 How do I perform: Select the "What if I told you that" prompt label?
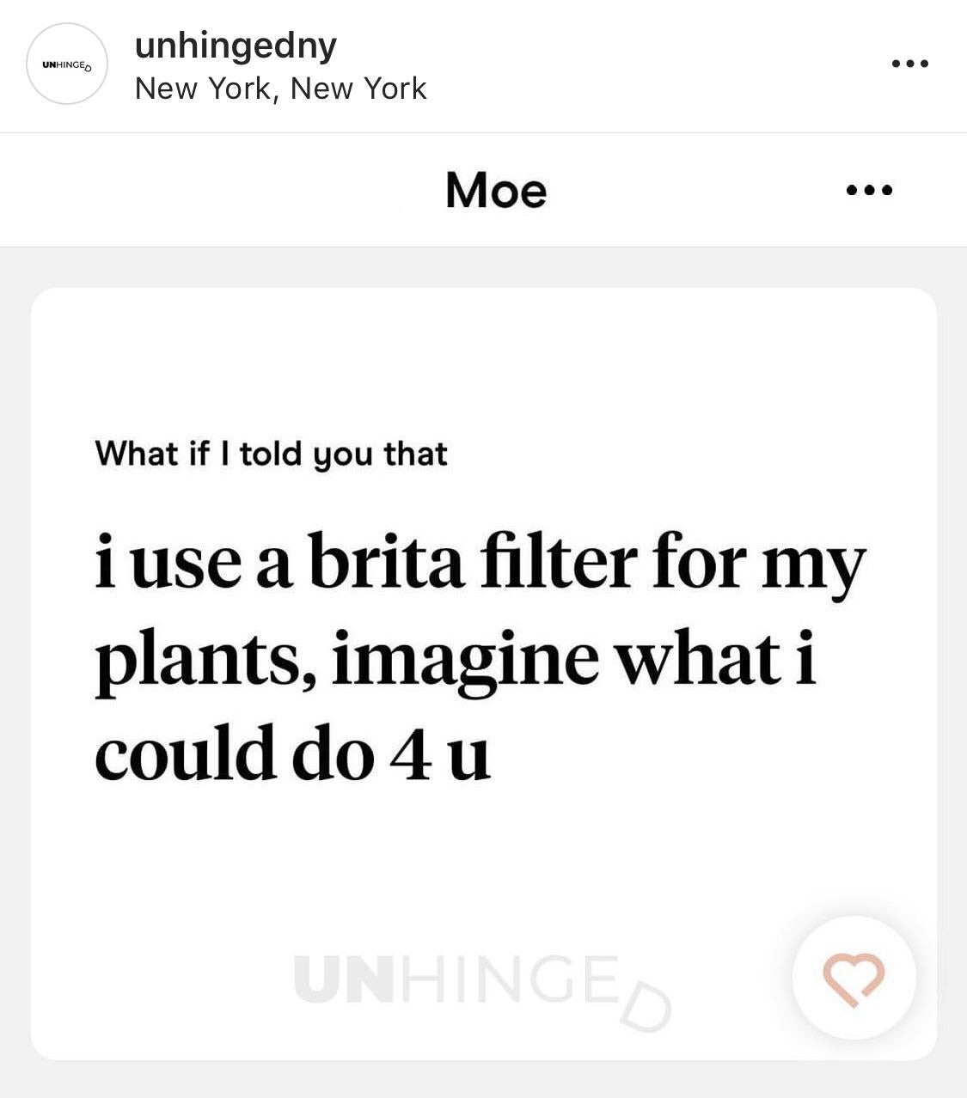coord(271,454)
